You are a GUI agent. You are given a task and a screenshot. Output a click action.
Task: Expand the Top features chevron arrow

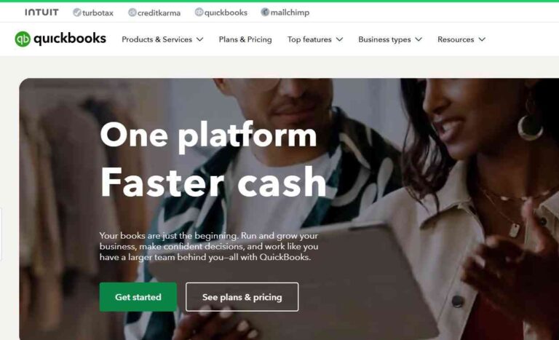pyautogui.click(x=340, y=39)
